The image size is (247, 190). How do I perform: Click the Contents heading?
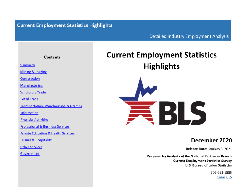coord(52,57)
